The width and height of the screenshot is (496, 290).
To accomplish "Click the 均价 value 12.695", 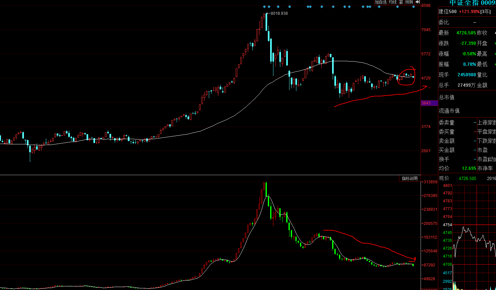I will pos(469,169).
